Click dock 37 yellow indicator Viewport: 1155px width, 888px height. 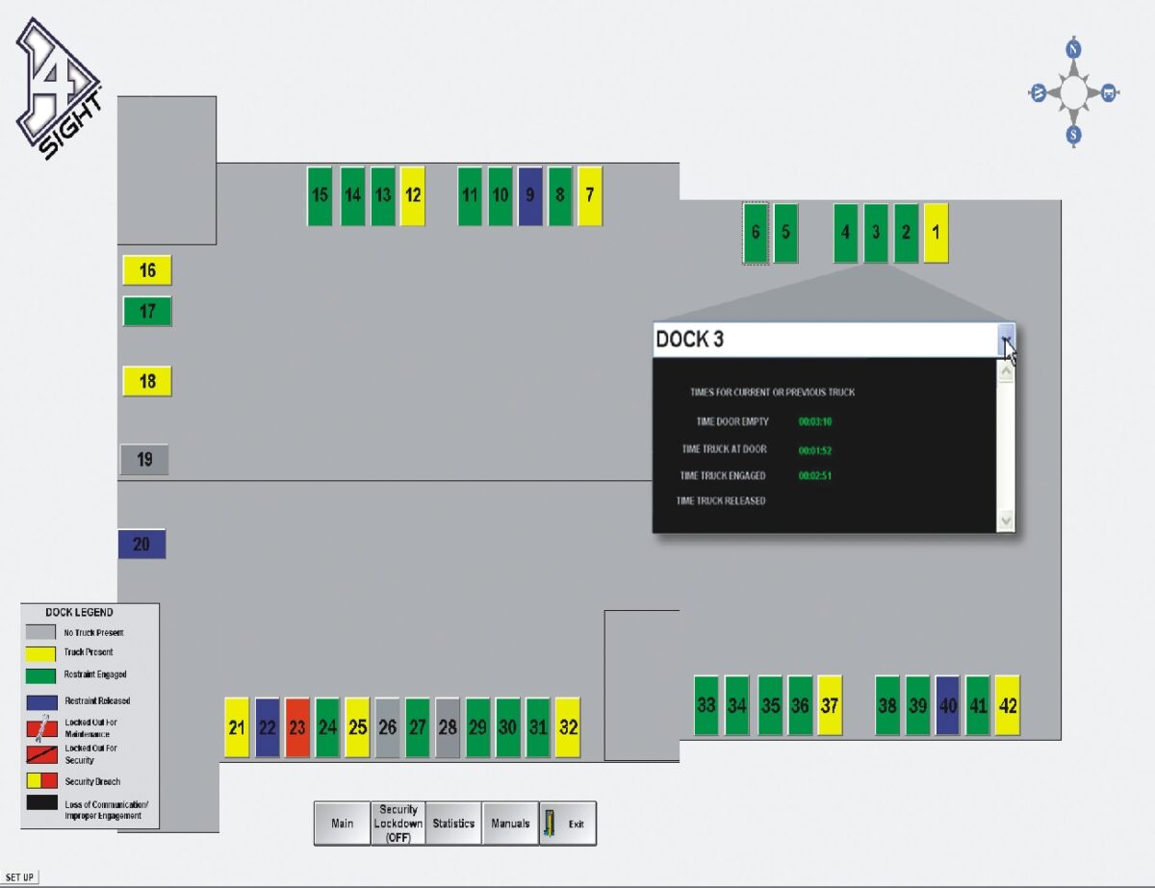click(x=830, y=705)
